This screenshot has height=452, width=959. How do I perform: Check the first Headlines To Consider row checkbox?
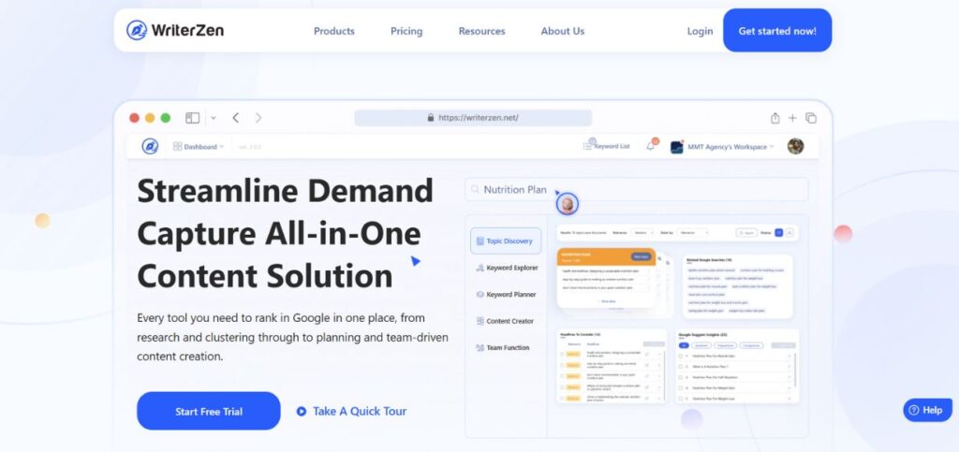click(x=562, y=354)
